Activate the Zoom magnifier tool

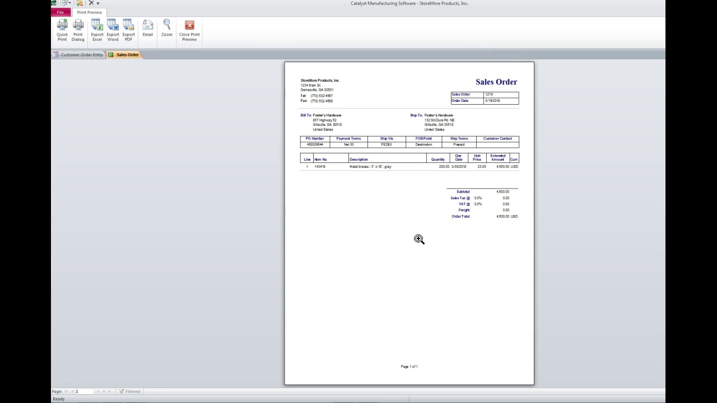167,28
